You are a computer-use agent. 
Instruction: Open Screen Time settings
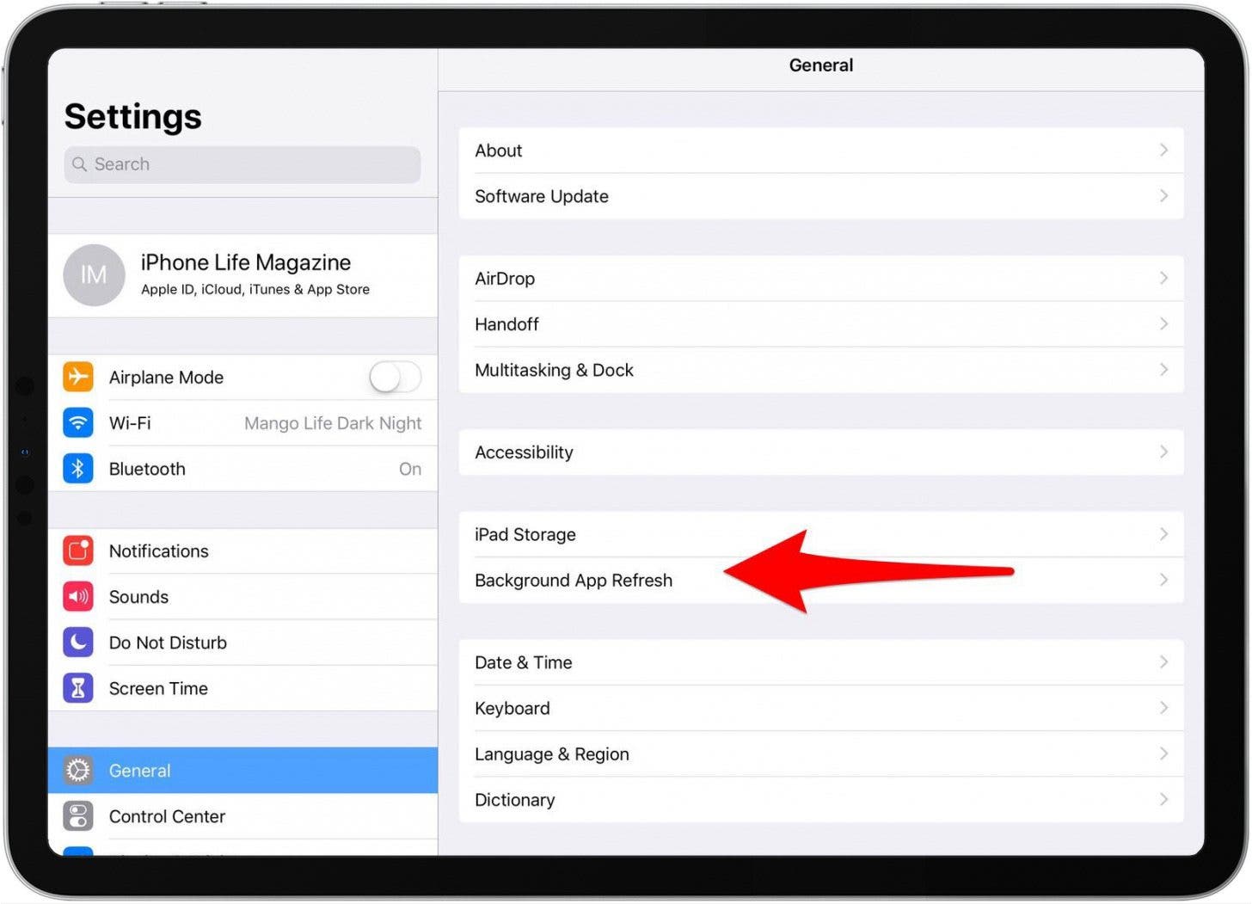coord(242,687)
